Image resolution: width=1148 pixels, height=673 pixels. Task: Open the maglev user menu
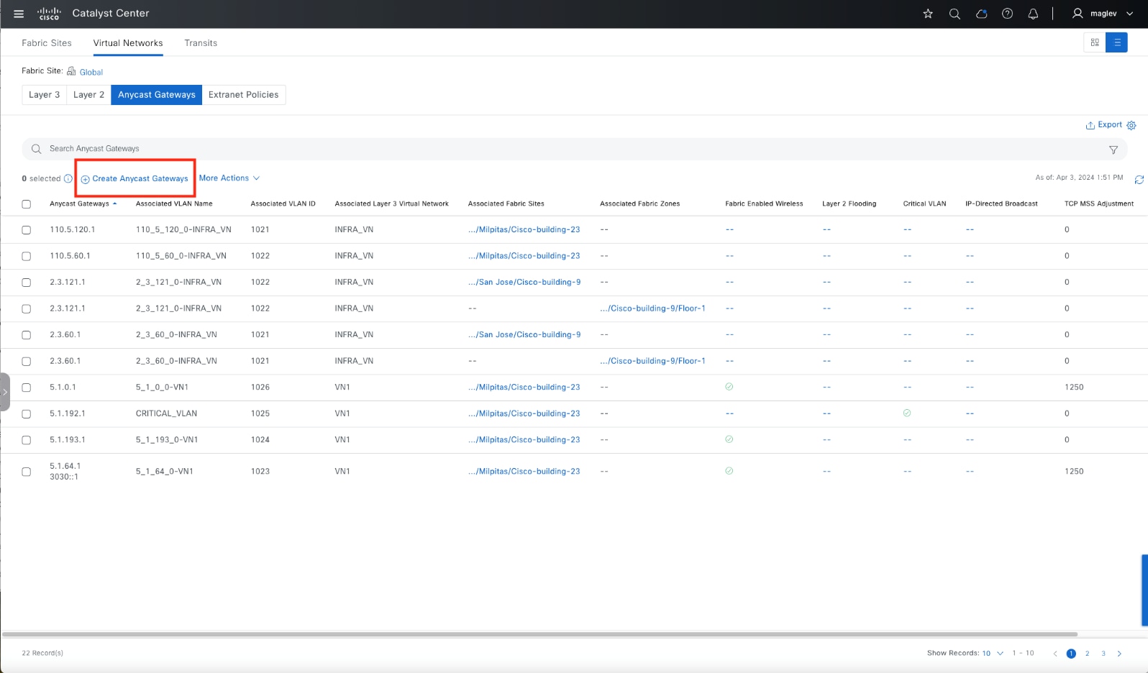(1103, 14)
